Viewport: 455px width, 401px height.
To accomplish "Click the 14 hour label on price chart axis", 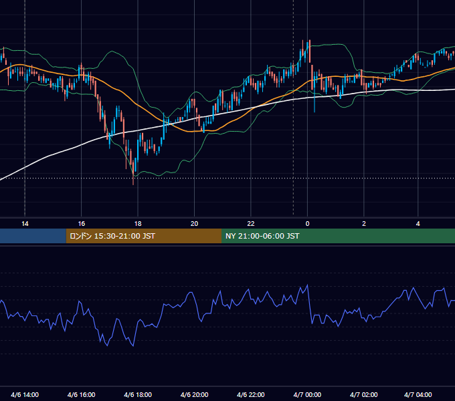I will 25,224.
